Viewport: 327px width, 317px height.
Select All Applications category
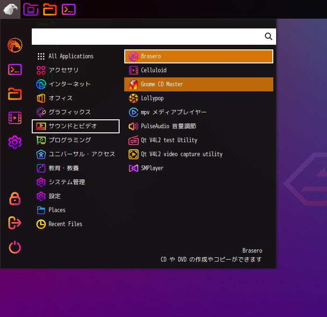tap(76, 56)
